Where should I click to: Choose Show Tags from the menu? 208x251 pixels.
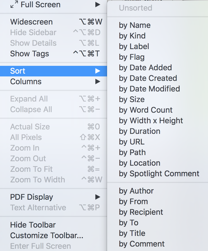54,54
